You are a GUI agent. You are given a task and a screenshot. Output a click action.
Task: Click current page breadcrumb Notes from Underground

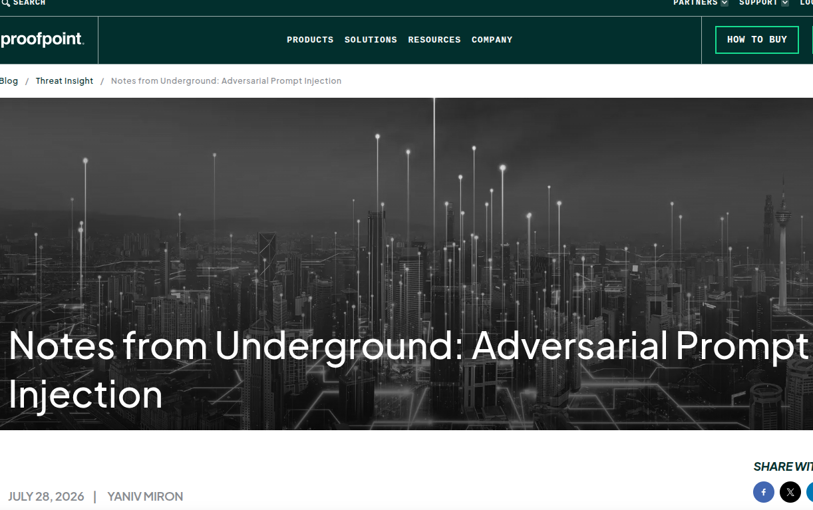point(226,81)
